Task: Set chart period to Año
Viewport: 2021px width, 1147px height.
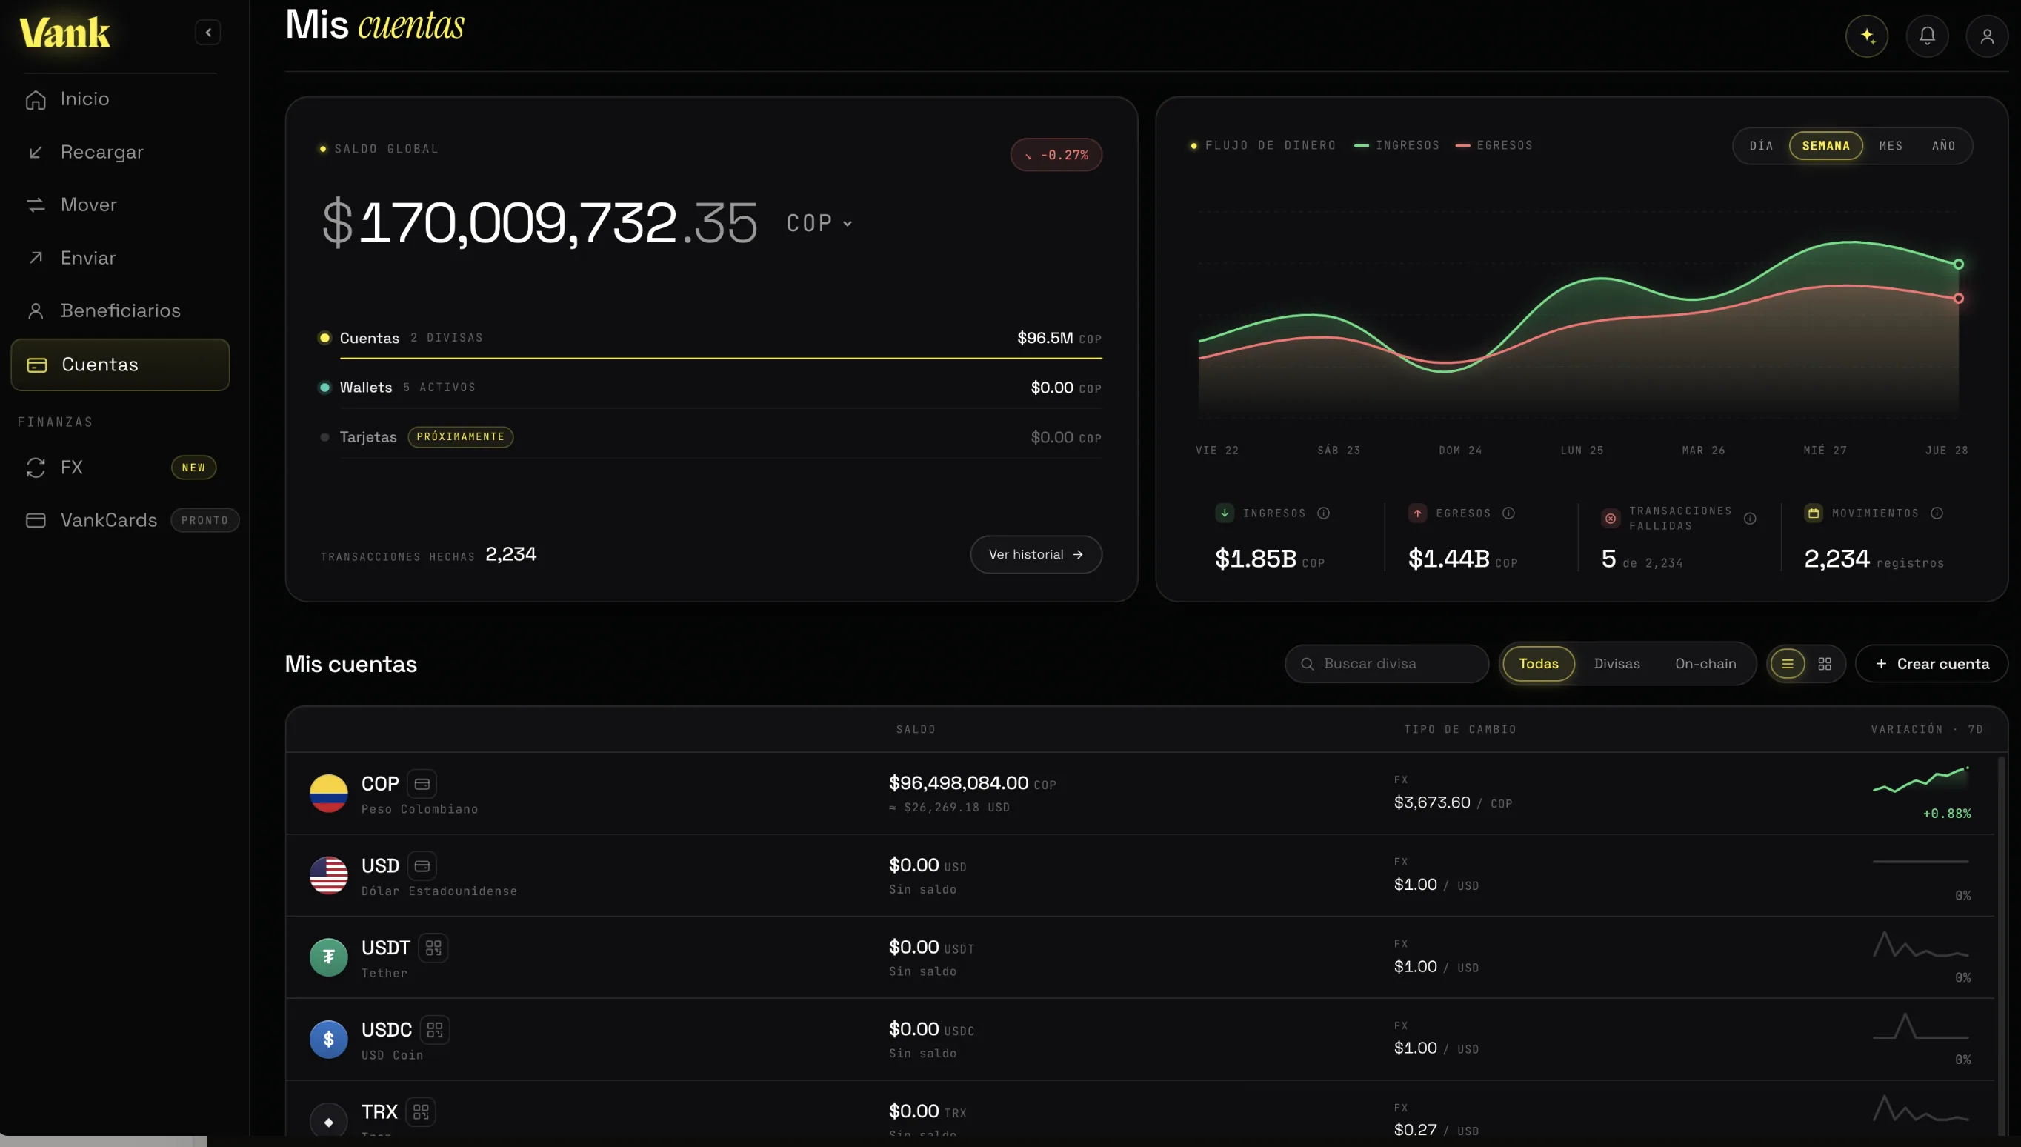Action: [x=1944, y=146]
